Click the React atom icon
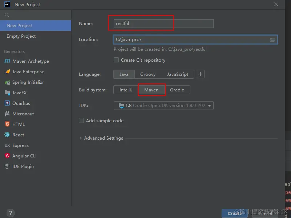Screen dimensions: 291x218 coord(7,135)
